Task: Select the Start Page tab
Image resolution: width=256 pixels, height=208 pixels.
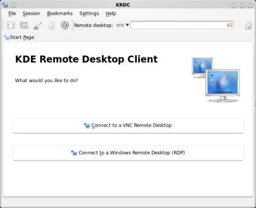Action: pyautogui.click(x=20, y=37)
